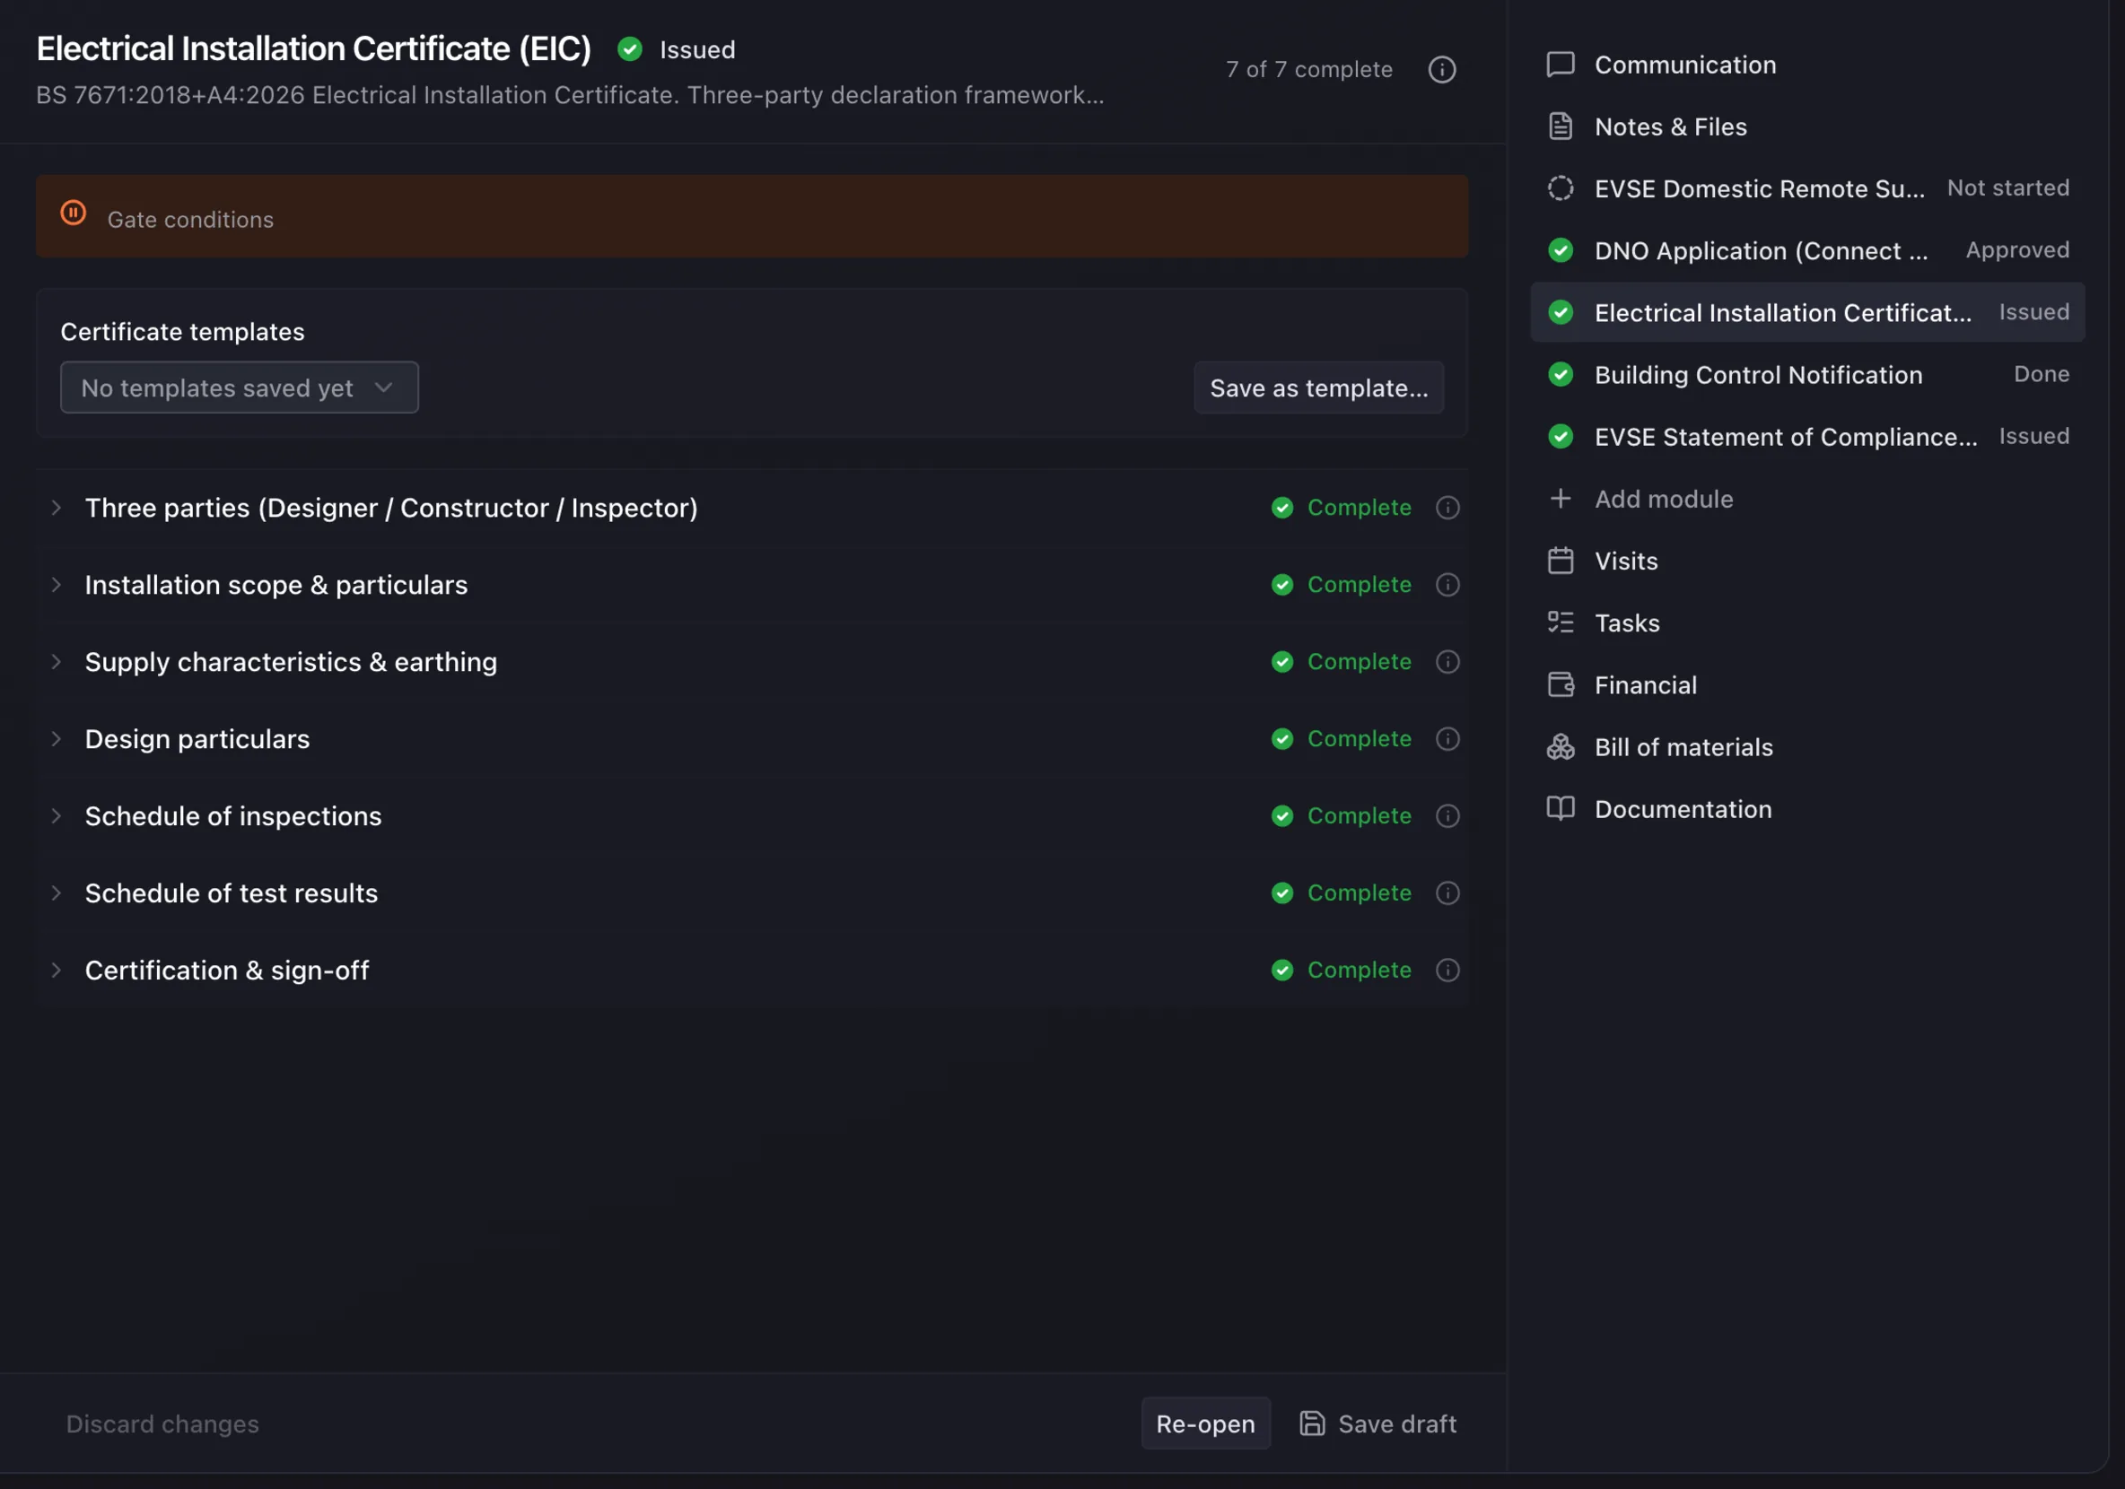
Task: Click the Visits calendar icon
Action: [1561, 561]
